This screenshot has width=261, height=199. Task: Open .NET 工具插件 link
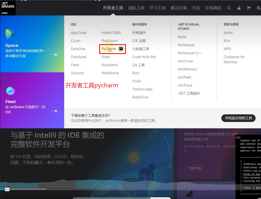tap(189, 93)
